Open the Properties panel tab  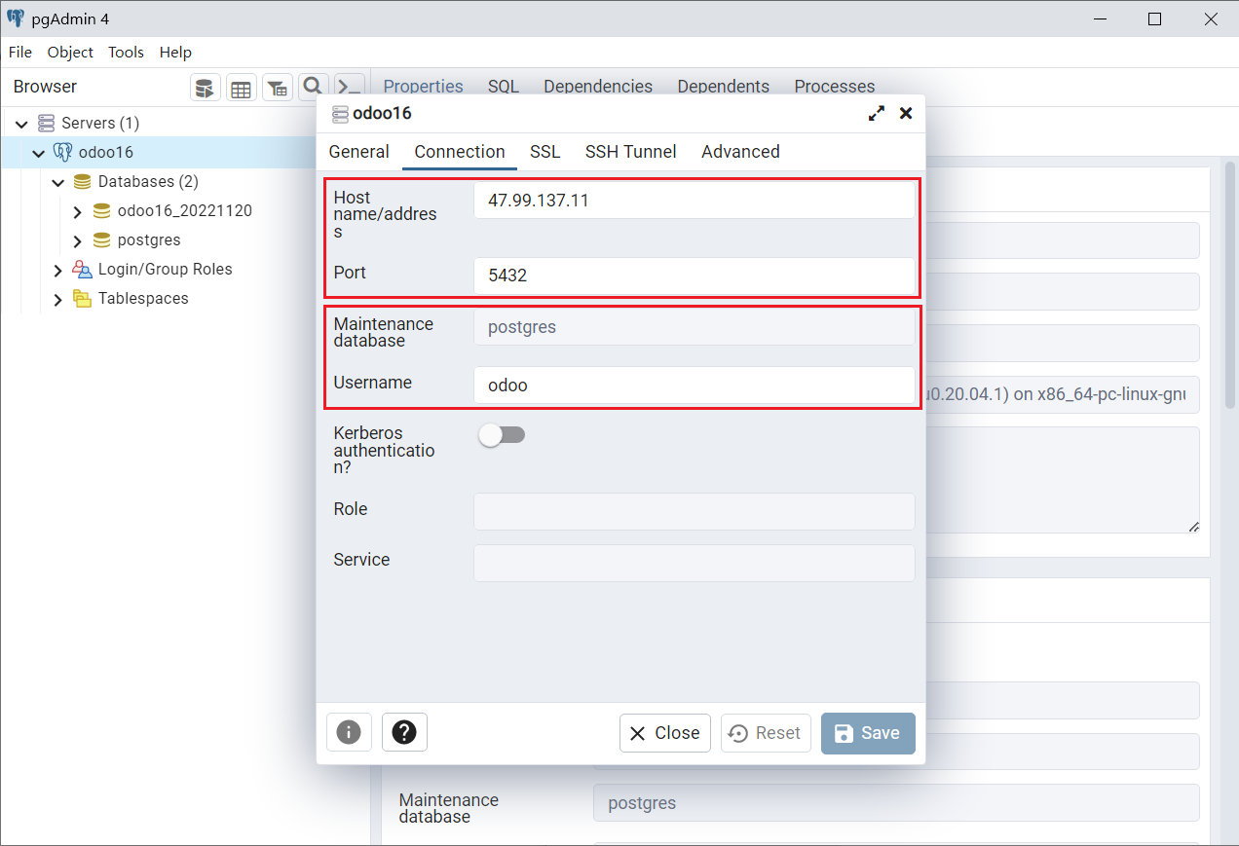coord(423,87)
